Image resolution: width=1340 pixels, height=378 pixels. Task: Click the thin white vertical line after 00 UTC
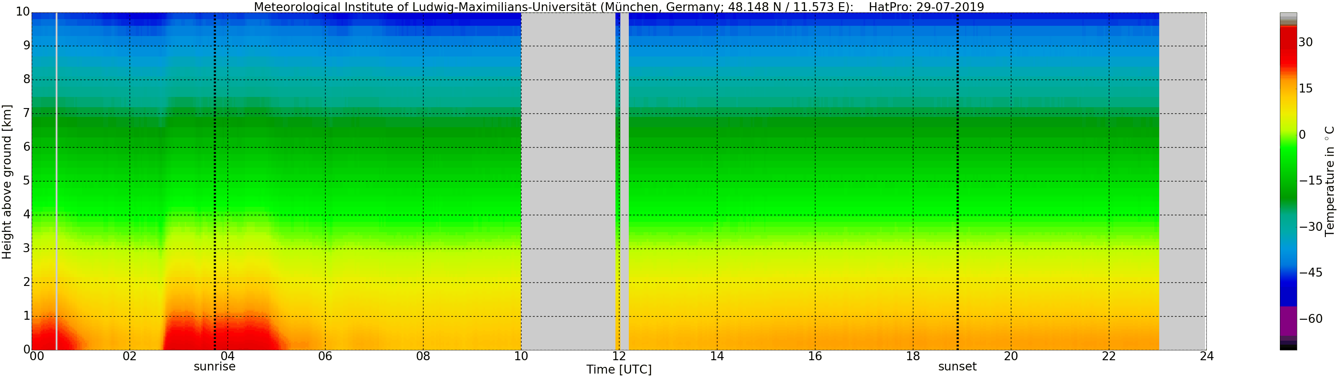click(56, 181)
